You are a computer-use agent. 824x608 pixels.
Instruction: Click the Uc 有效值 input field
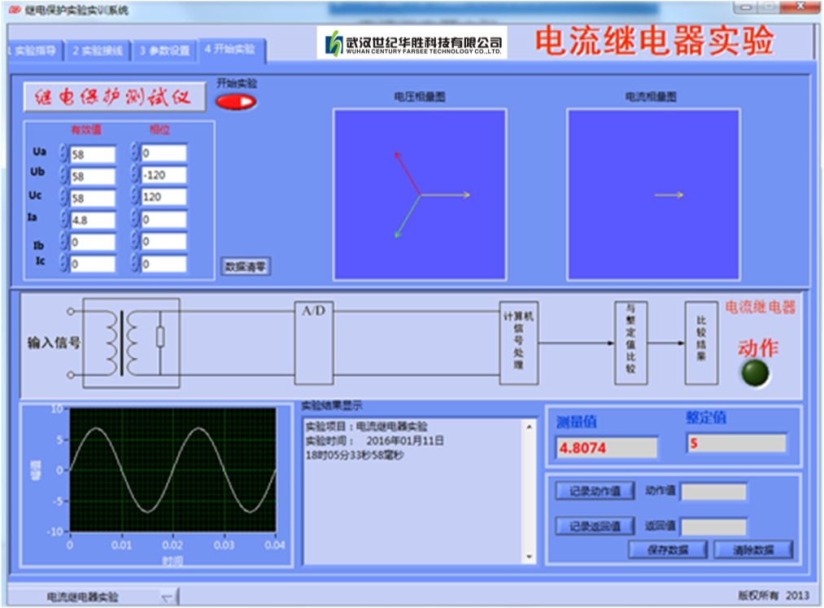92,198
